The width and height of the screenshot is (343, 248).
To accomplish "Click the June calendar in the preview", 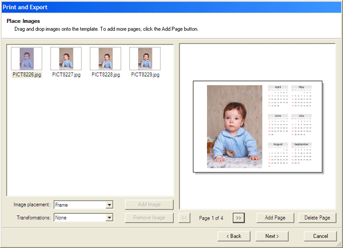I will 278,125.
